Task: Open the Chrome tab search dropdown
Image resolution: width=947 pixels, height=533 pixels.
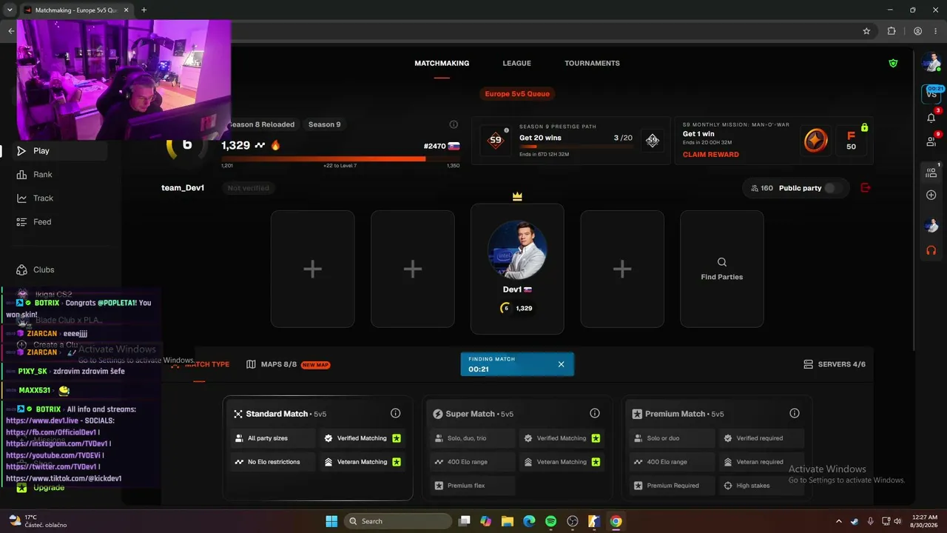Action: 10,10
